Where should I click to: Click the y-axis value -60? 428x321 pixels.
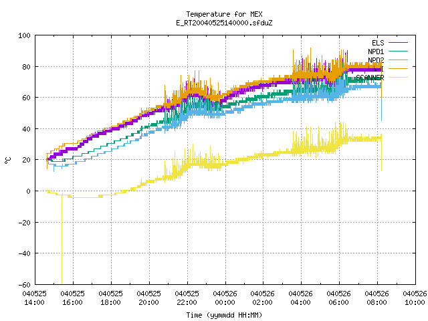tap(24, 285)
